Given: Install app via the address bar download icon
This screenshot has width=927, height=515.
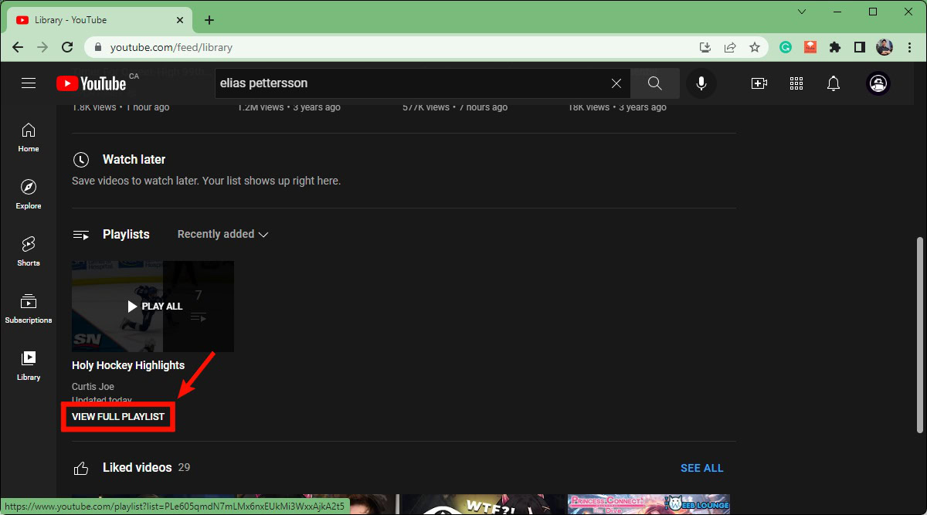Looking at the screenshot, I should pyautogui.click(x=705, y=47).
